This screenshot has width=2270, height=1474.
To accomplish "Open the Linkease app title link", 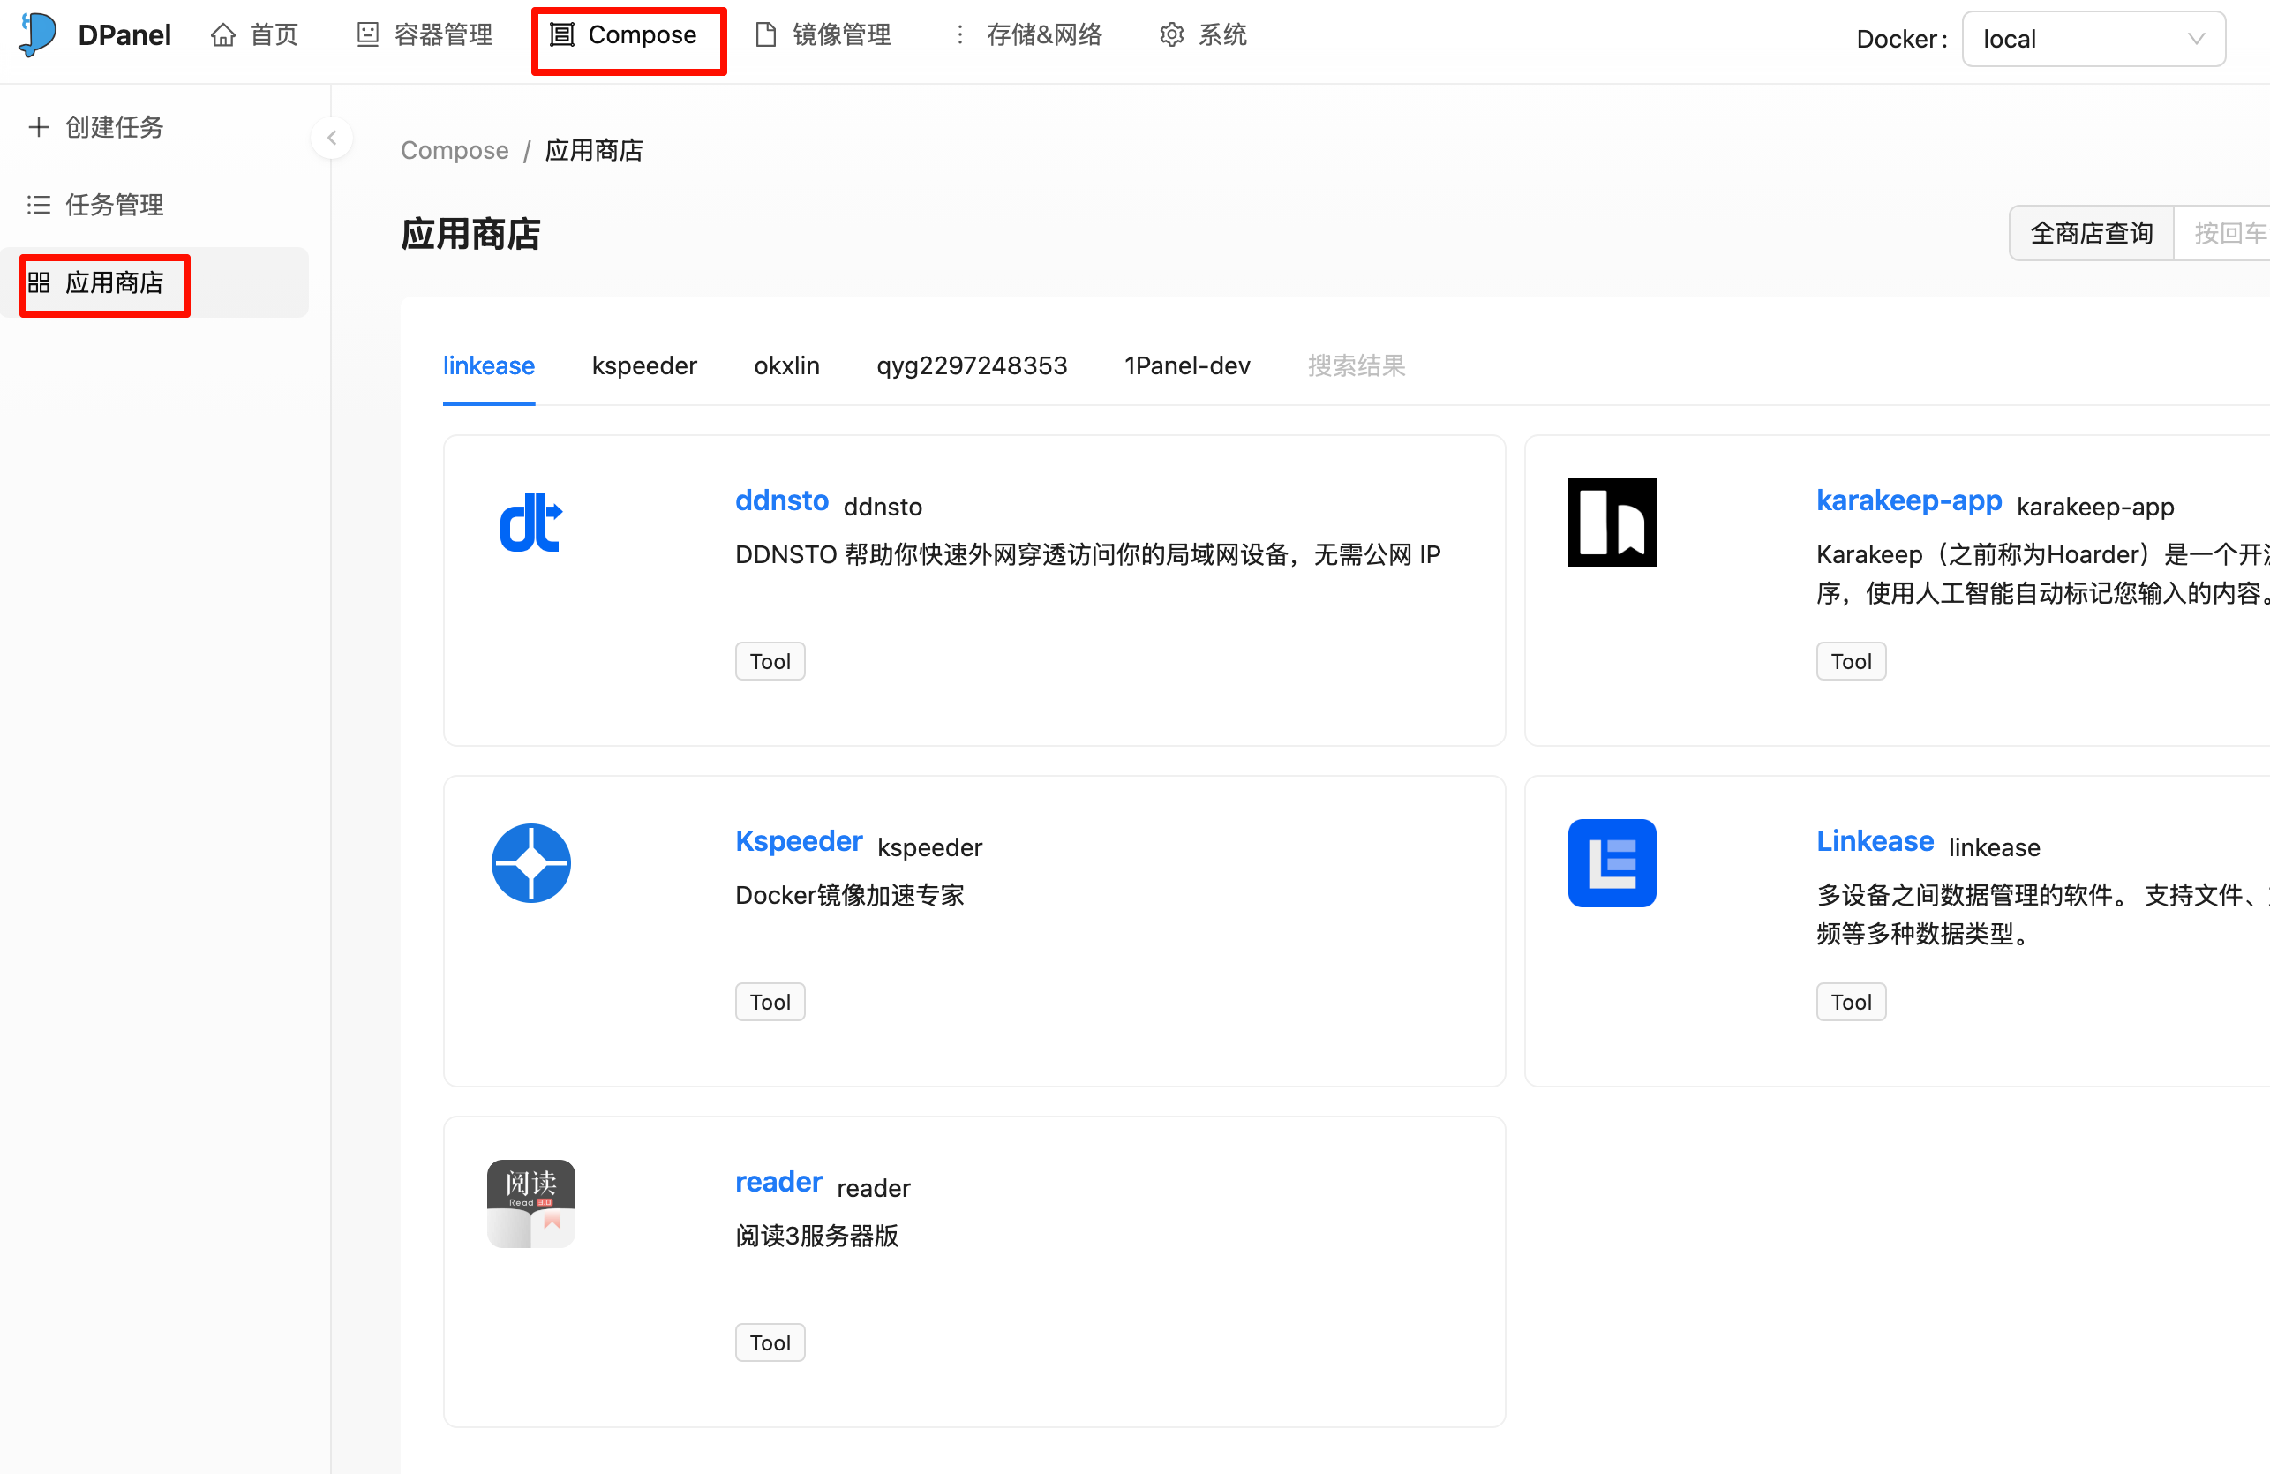I will (x=1875, y=840).
